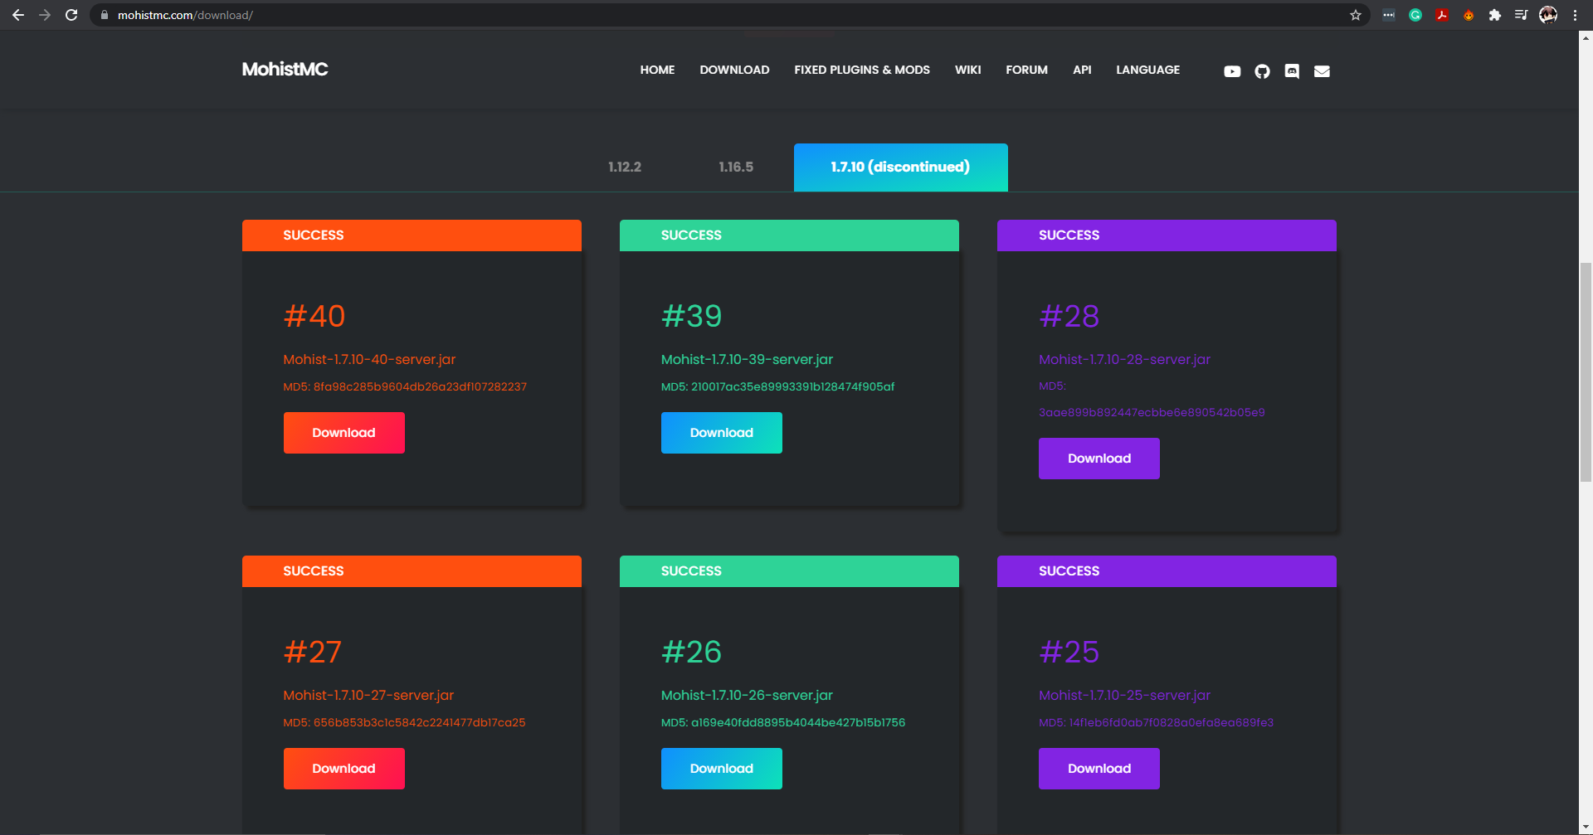Download build #27

(x=343, y=769)
